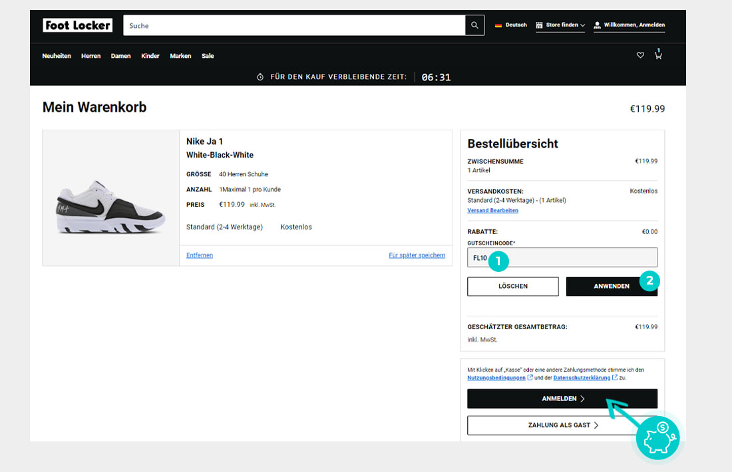Screen dimensions: 732x472
Task: Click the Mein Warenkorb heading
Action: tap(94, 107)
